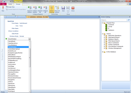Click the Expand All icon
Screen dimensions: 131x93
tap(40, 10)
